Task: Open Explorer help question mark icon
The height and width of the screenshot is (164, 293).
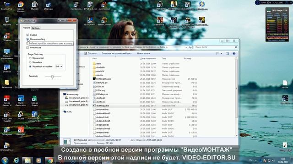Action: 234,54
